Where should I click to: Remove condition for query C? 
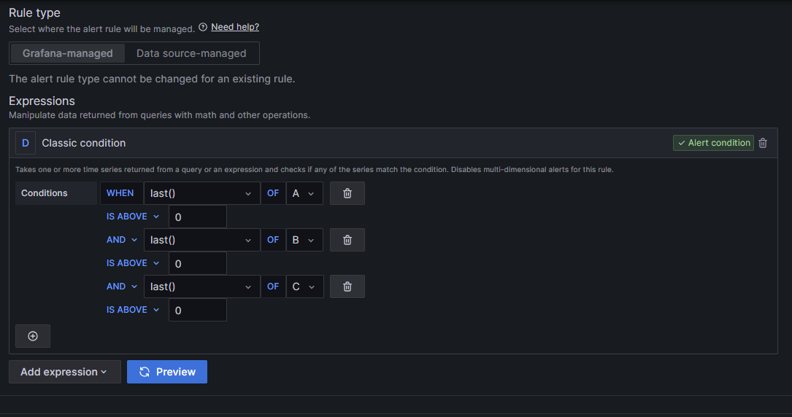(x=347, y=287)
